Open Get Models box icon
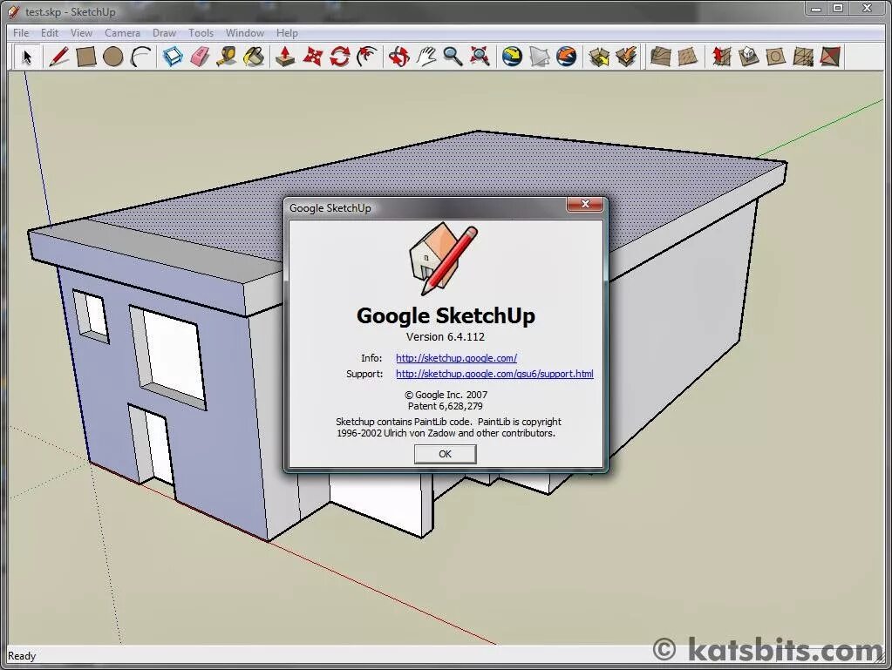 [x=598, y=57]
